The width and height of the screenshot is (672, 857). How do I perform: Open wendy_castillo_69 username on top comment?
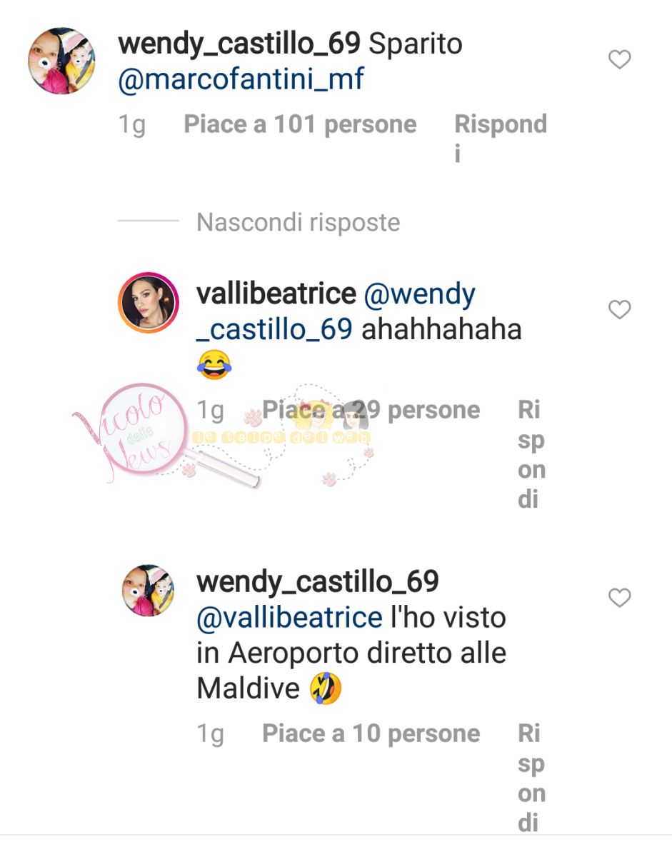(x=239, y=44)
